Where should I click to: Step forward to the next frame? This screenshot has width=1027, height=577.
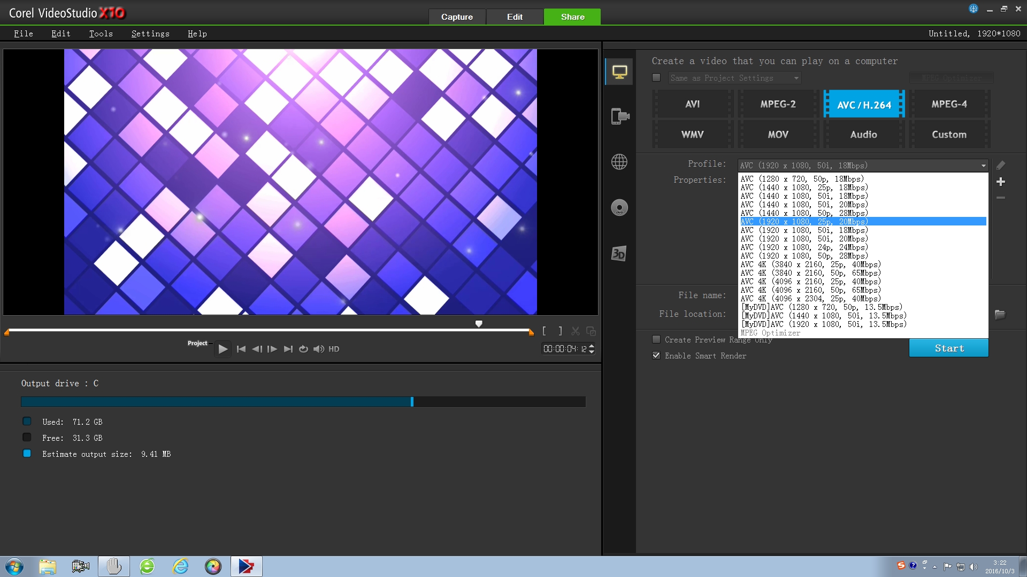[x=272, y=349]
